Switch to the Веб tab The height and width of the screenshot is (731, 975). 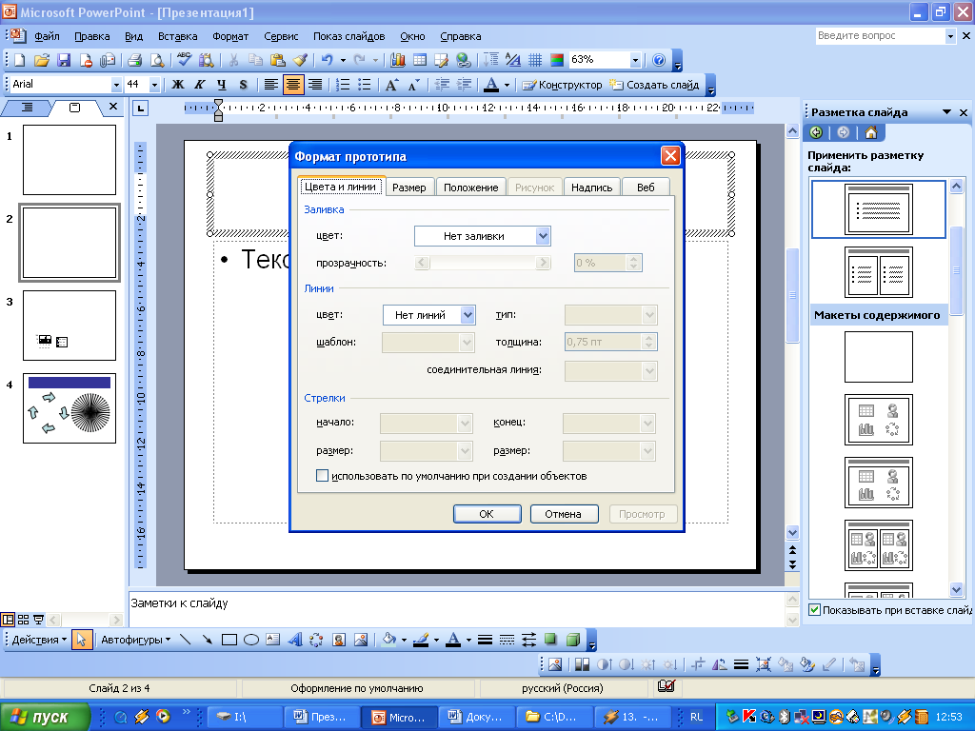point(646,188)
